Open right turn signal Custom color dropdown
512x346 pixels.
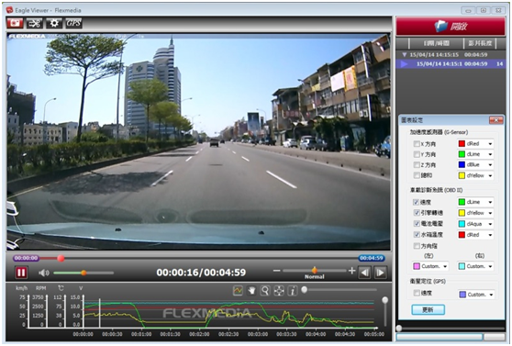(475, 266)
